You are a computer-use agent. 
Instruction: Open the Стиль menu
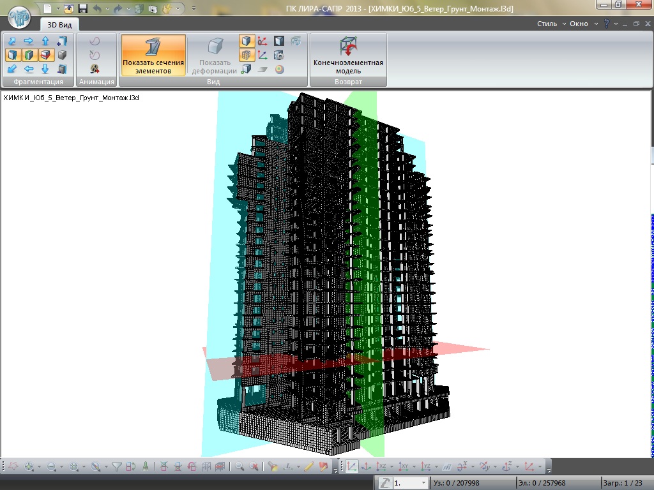click(547, 24)
